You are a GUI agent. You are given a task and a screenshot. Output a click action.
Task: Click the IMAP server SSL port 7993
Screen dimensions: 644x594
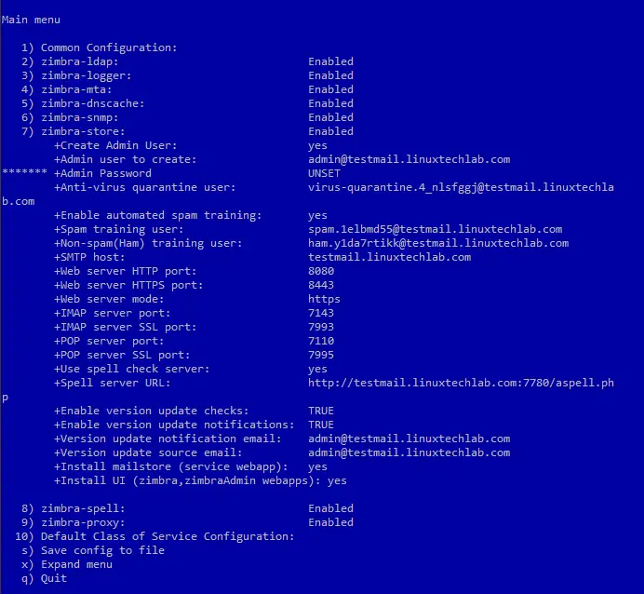click(x=321, y=327)
